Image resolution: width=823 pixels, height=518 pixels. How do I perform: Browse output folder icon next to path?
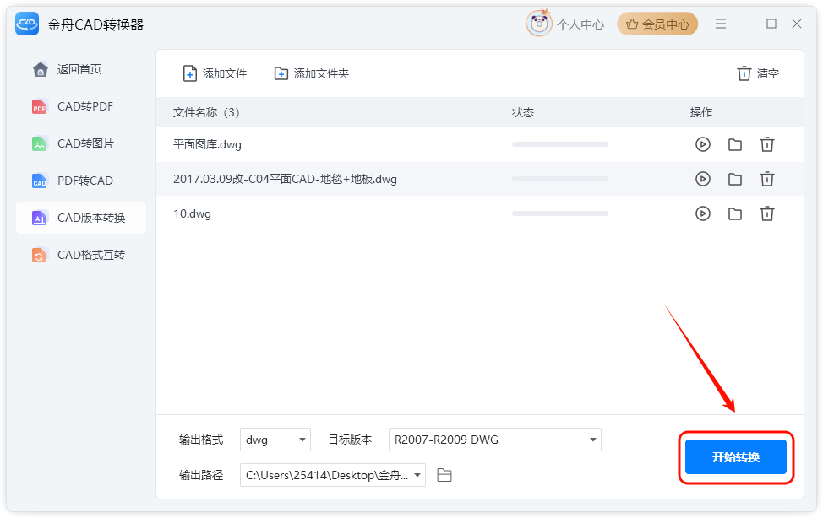click(x=444, y=475)
